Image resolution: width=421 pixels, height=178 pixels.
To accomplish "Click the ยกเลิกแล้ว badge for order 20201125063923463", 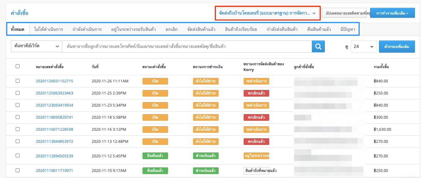I will 256,93.
